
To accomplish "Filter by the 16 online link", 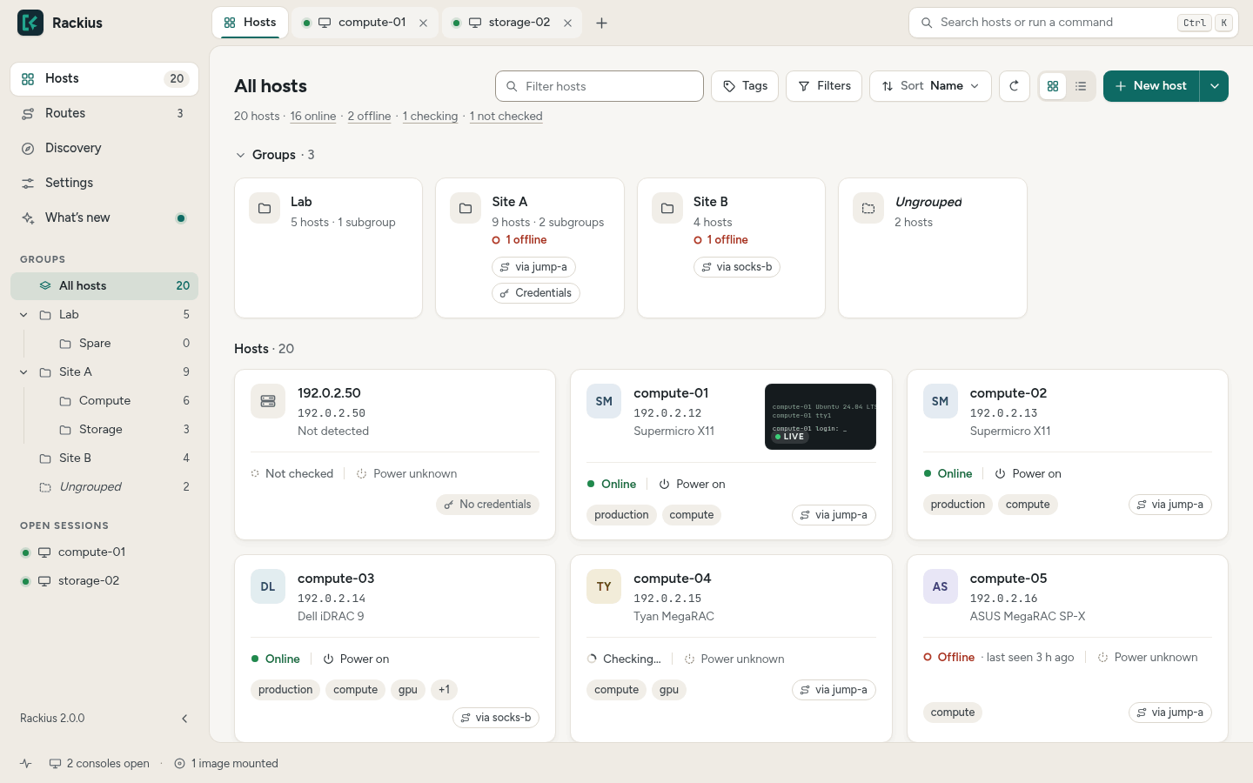I will (x=313, y=117).
